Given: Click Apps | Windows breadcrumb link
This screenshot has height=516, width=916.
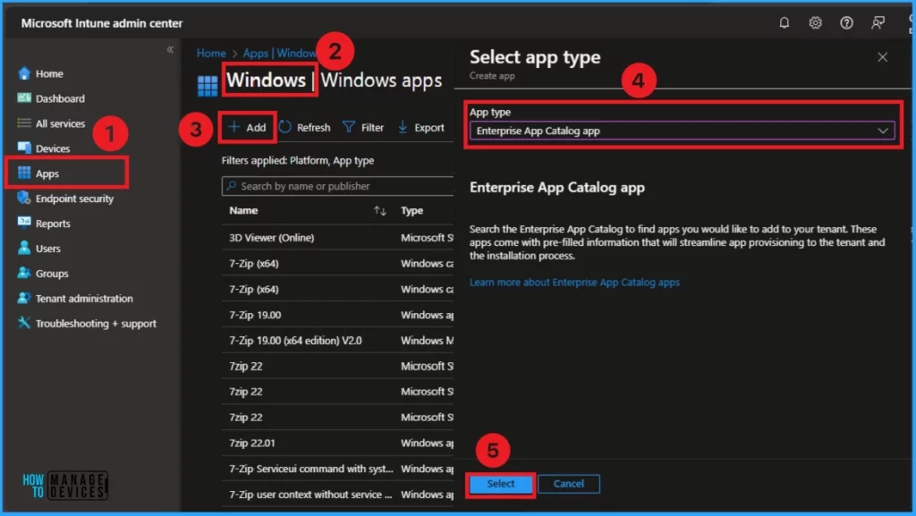Looking at the screenshot, I should 279,53.
